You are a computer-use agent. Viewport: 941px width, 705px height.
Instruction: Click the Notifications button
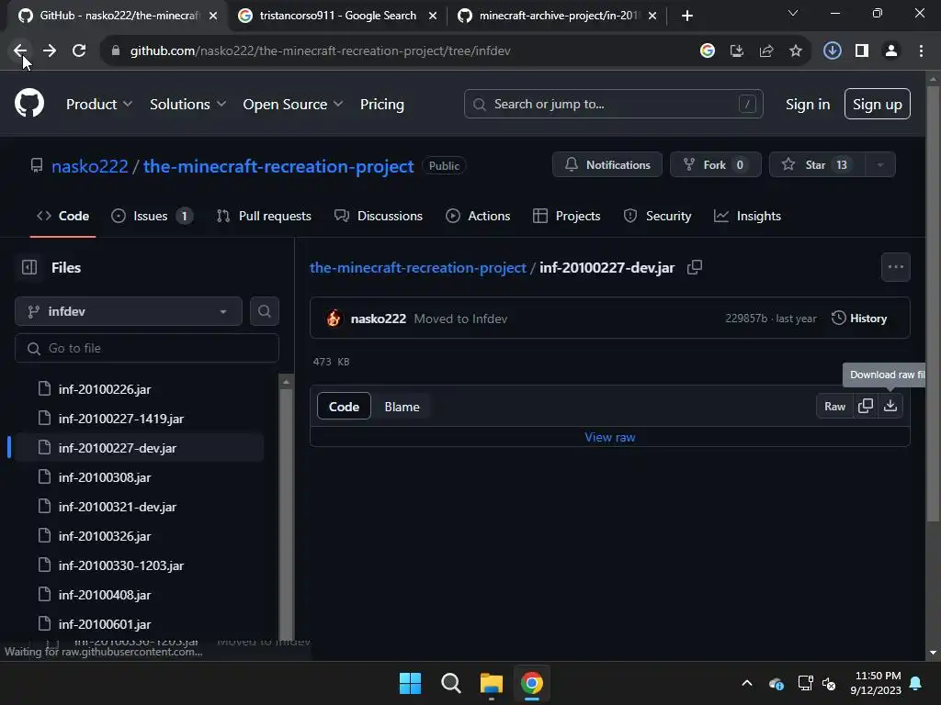click(x=607, y=165)
